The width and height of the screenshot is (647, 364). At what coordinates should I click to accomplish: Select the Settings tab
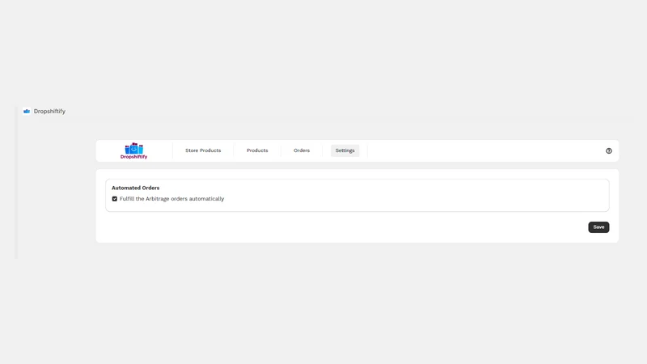tap(345, 150)
